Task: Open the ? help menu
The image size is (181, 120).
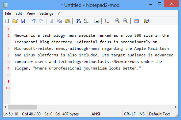Action: [x=59, y=13]
